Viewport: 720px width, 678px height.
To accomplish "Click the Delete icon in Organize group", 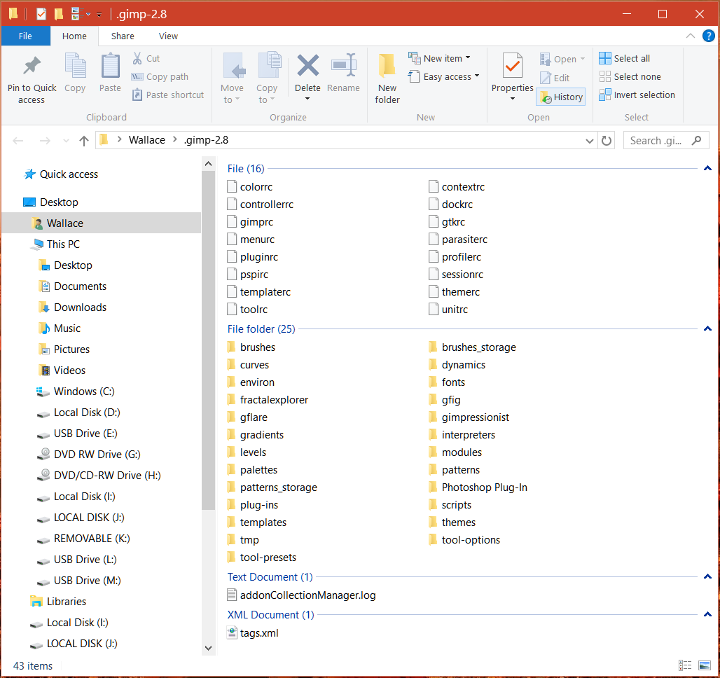I will (307, 65).
